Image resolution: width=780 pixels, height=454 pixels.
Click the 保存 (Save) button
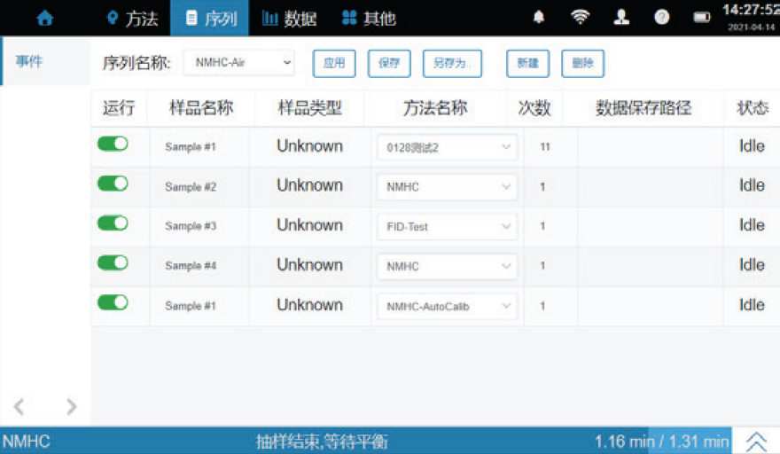click(389, 63)
